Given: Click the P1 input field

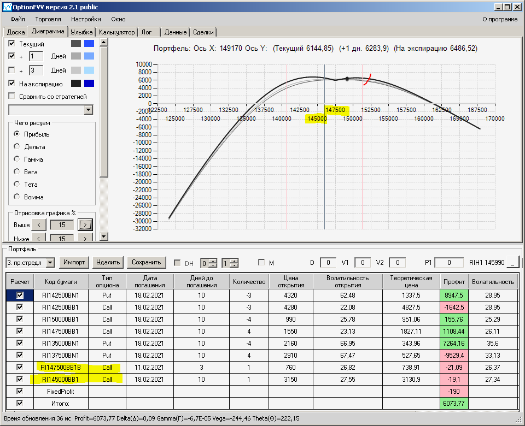Looking at the screenshot, I should coord(449,263).
